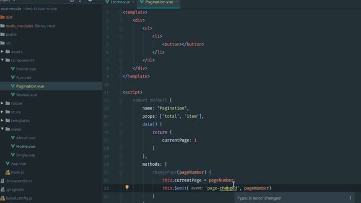Select the babel.config.js file

(x=19, y=198)
